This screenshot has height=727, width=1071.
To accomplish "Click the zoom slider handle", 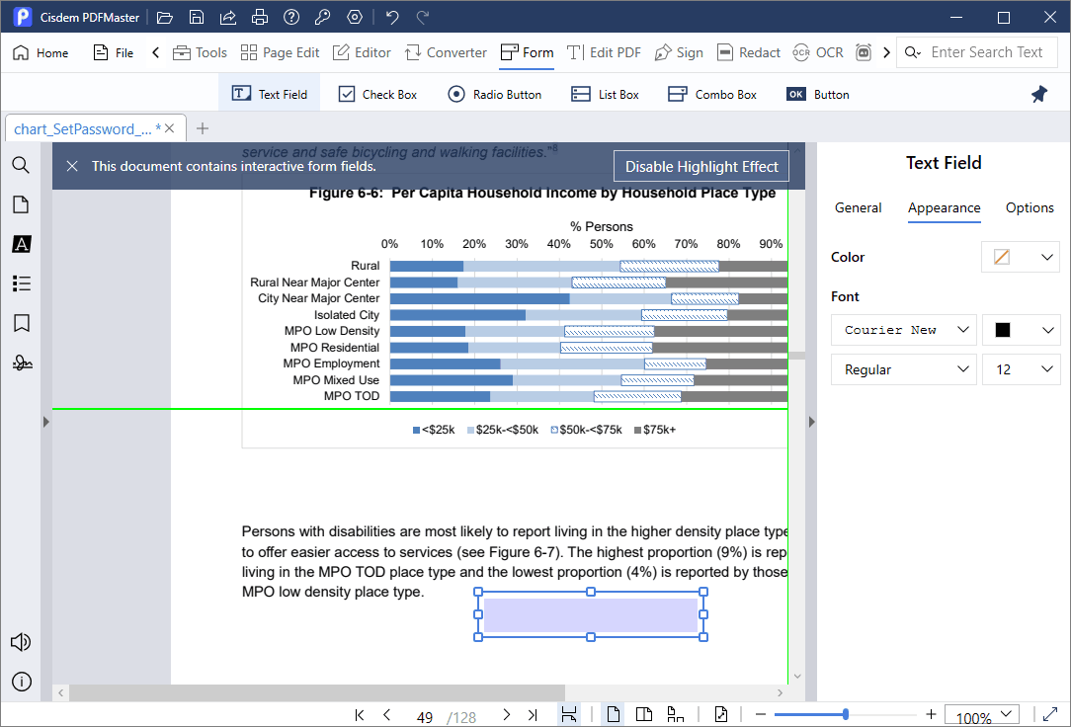I will (x=846, y=714).
